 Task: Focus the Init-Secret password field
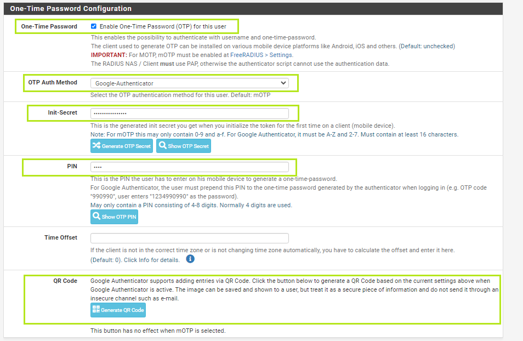189,113
